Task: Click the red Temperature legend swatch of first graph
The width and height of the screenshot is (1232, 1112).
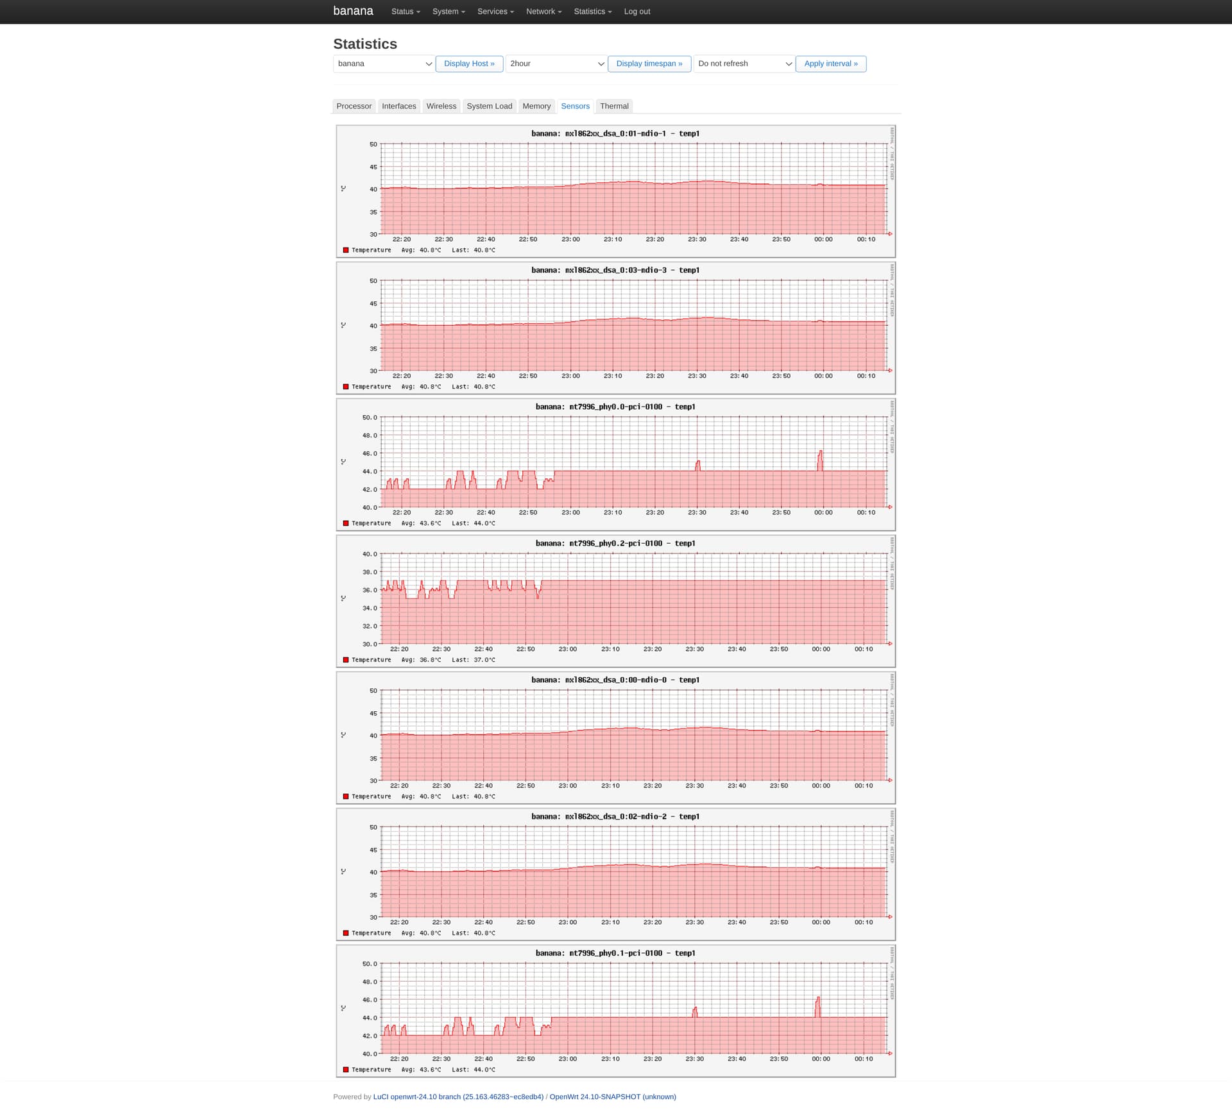Action: 346,250
